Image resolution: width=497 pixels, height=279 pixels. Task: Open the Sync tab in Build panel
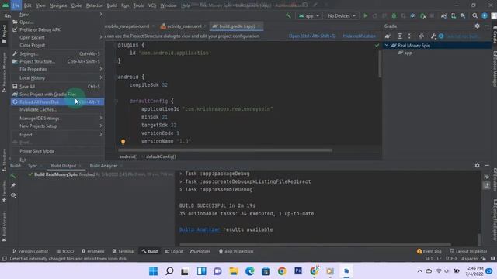(33, 165)
